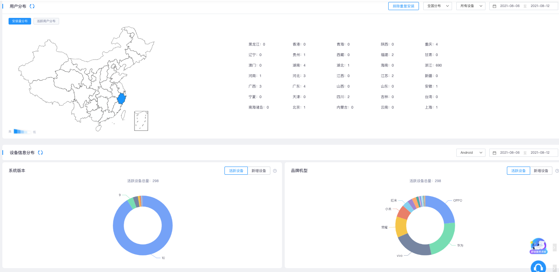The image size is (559, 272).
Task: Show help tooltip icon beside 系统版本 tabs
Action: tap(275, 171)
